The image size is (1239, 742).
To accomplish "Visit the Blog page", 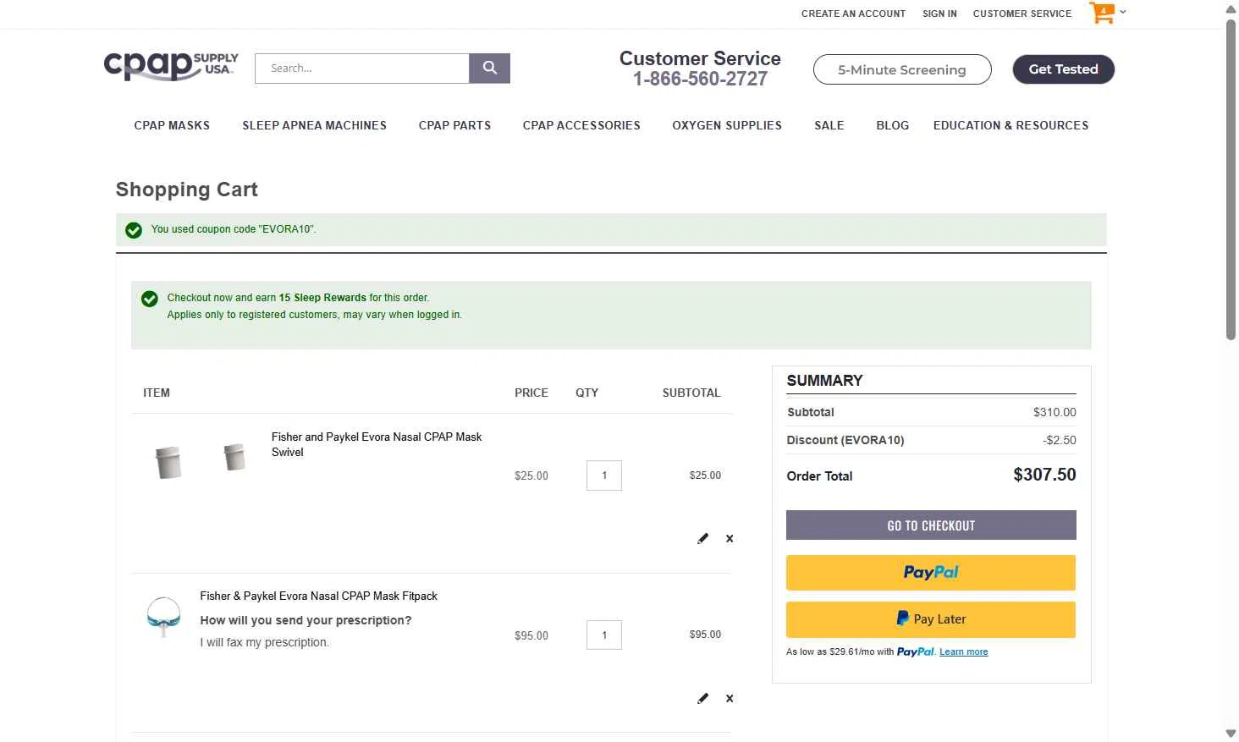I will click(893, 125).
